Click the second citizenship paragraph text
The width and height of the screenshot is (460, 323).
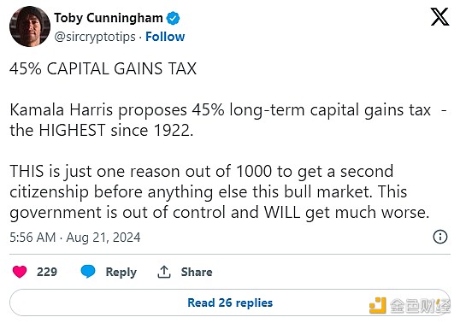tap(220, 192)
